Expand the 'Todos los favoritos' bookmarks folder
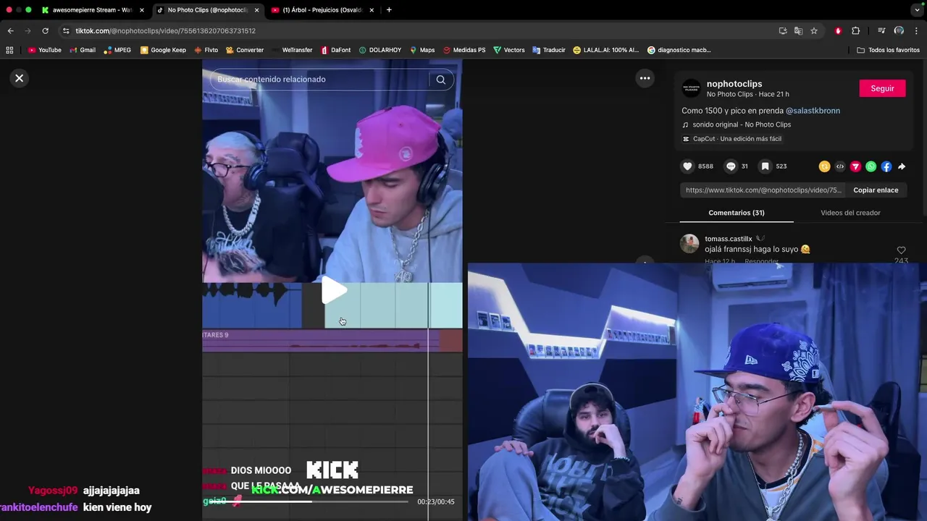This screenshot has height=521, width=927. (x=888, y=50)
